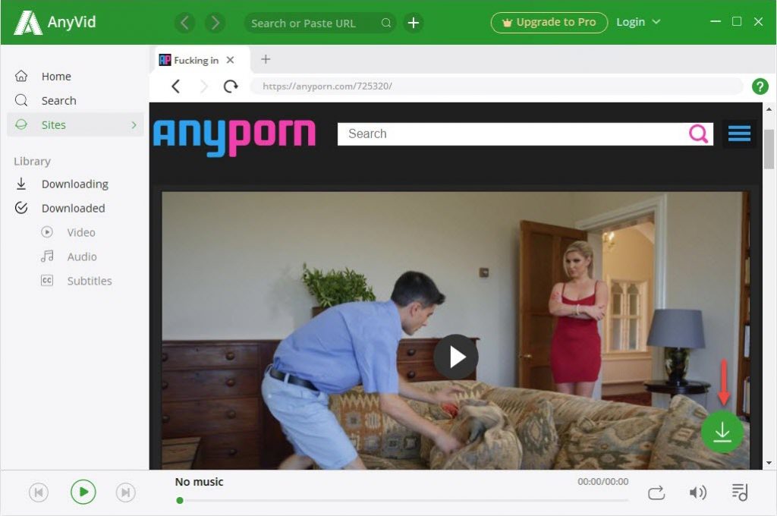
Task: Open the green help question icon
Action: click(760, 87)
